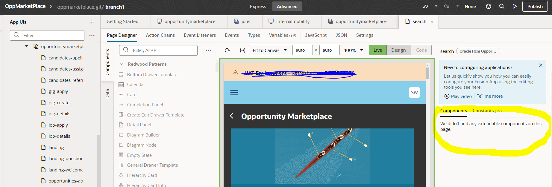Click the App UIs Filter field
This screenshot has height=187, width=552.
pos(47,35)
